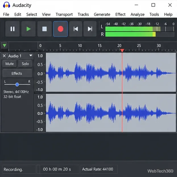Viewport: 177px width, 177px height.
Task: Open the View menu
Action: coord(46,14)
